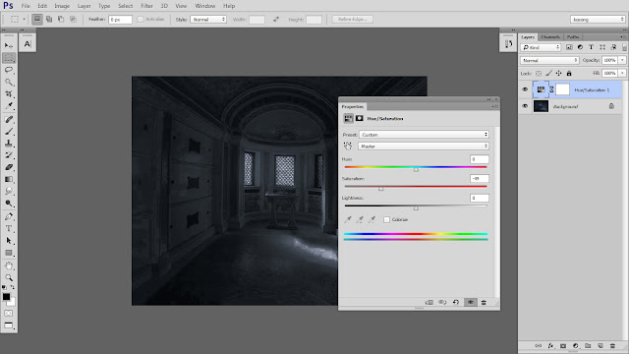Select the Zoom tool
This screenshot has width=629, height=354.
9,277
